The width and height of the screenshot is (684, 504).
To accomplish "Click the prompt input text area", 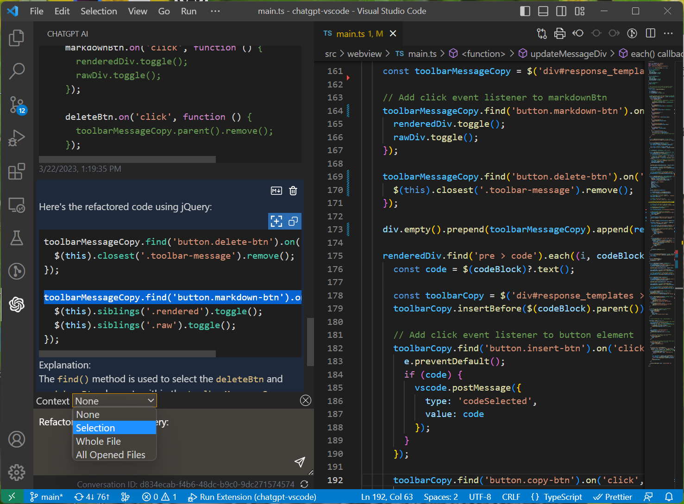I will tap(174, 442).
